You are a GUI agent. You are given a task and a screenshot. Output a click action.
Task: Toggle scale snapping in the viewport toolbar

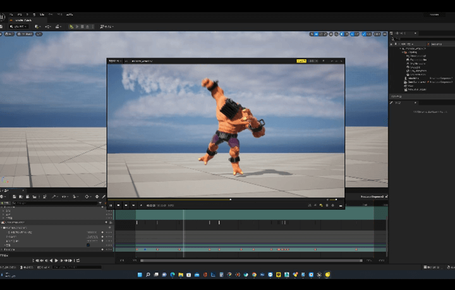[364, 34]
